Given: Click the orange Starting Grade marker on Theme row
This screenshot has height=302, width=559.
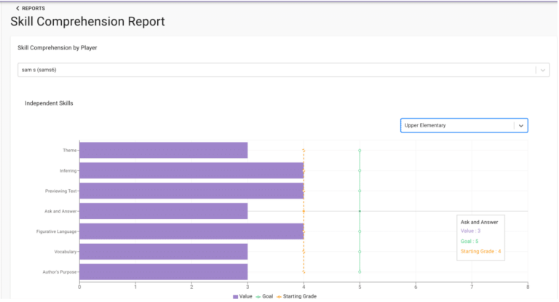Looking at the screenshot, I should [x=304, y=150].
